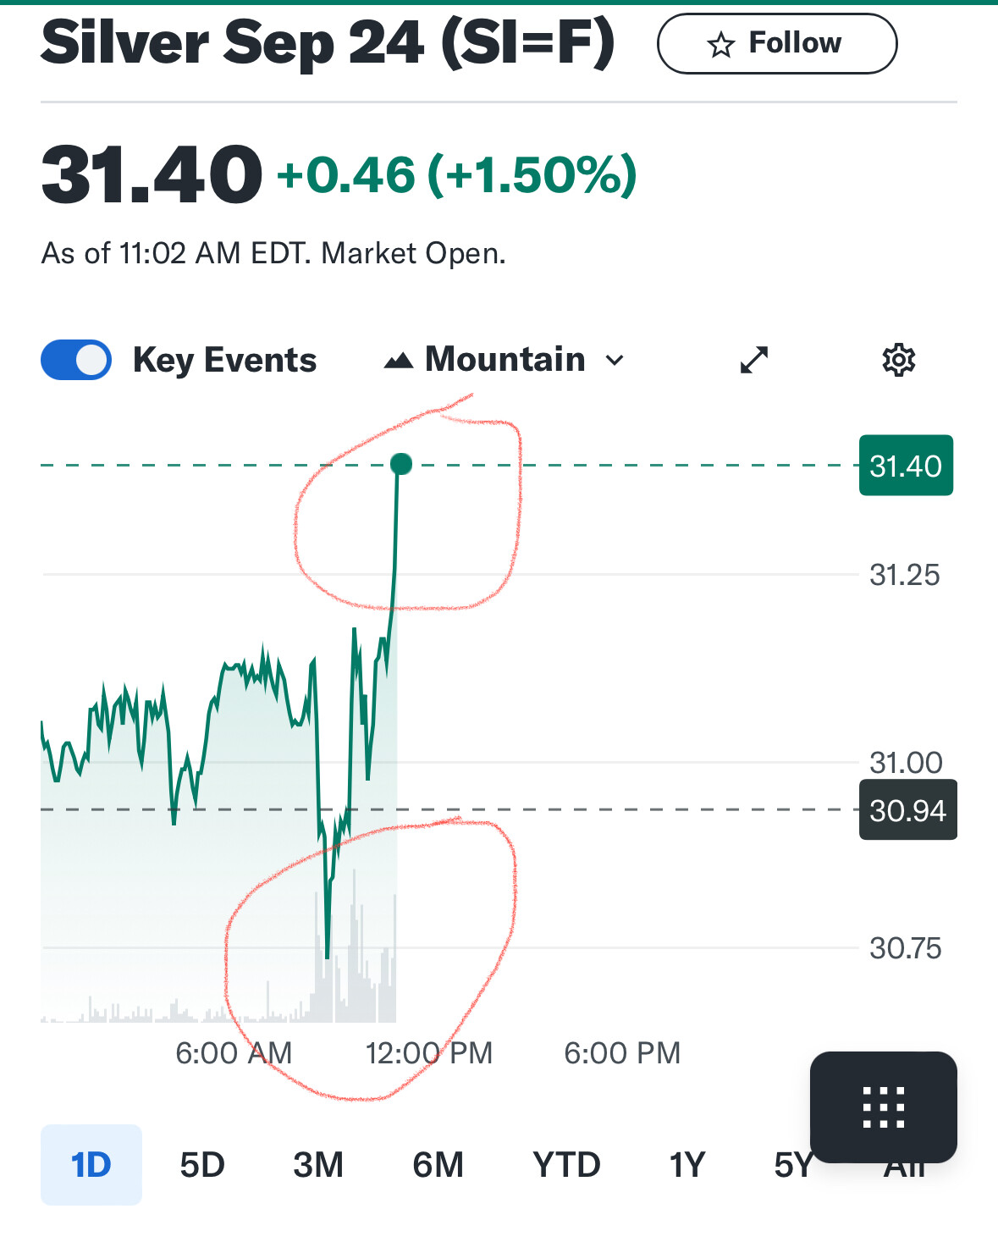Click the green current price dot

401,464
